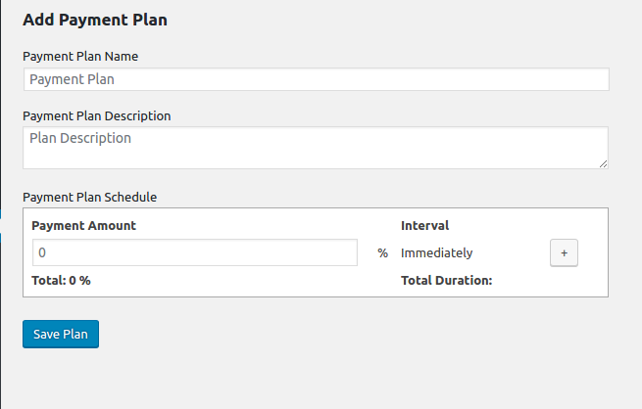Click the Payment Plan Name label
Image resolution: width=642 pixels, height=409 pixels.
pyautogui.click(x=80, y=57)
